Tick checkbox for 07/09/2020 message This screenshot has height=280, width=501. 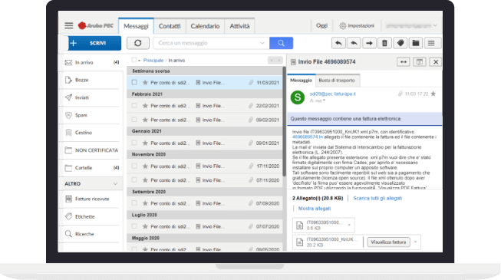pyautogui.click(x=134, y=203)
